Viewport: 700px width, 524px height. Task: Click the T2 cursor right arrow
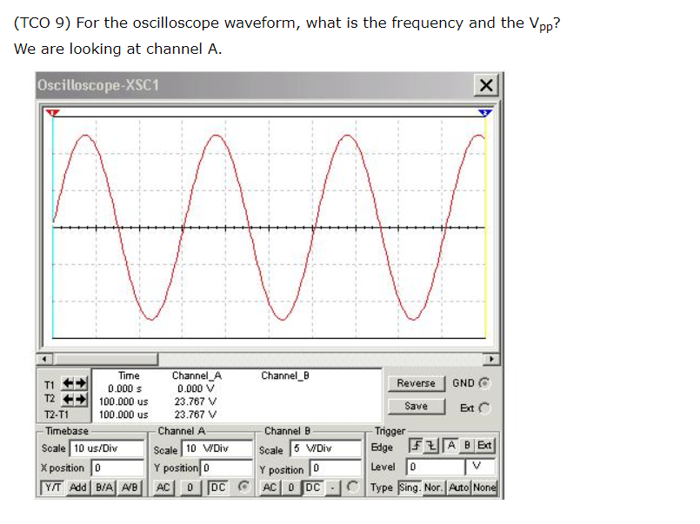click(x=82, y=397)
